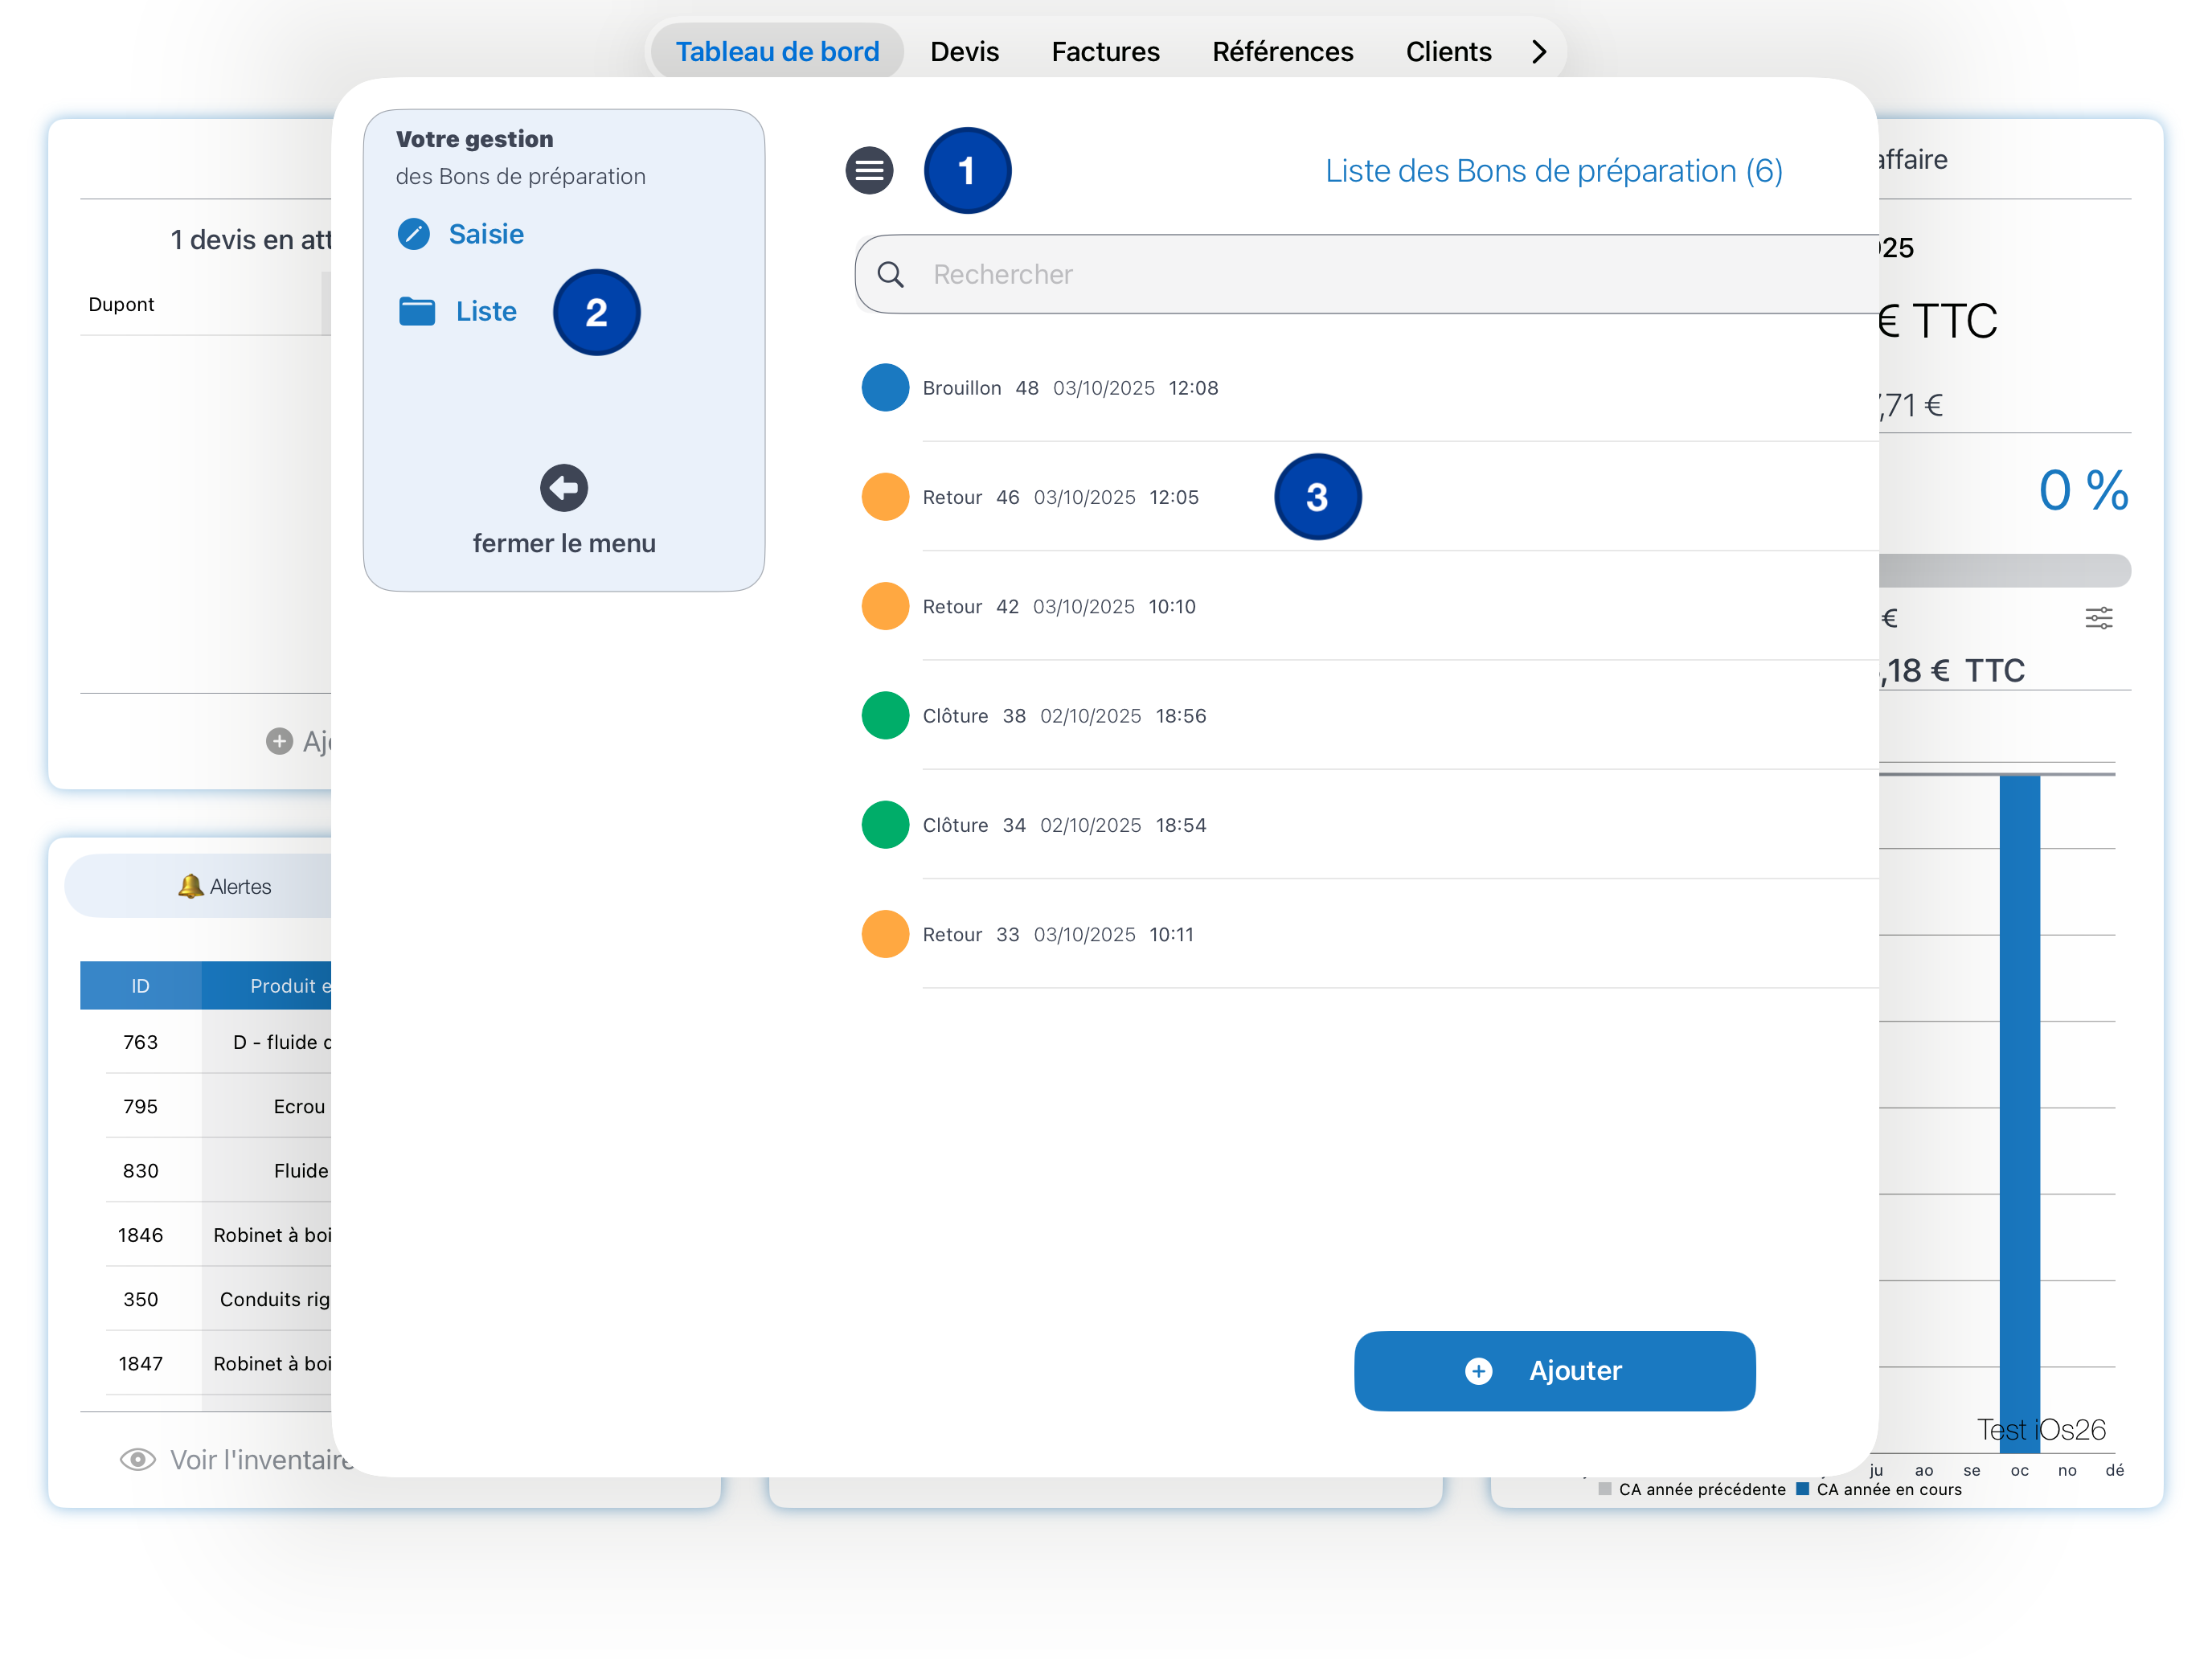Click the green Clôture 38 status dot
The width and height of the screenshot is (2212, 1659).
[885, 716]
